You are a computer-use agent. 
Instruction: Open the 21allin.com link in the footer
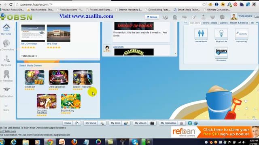[x=8, y=131]
